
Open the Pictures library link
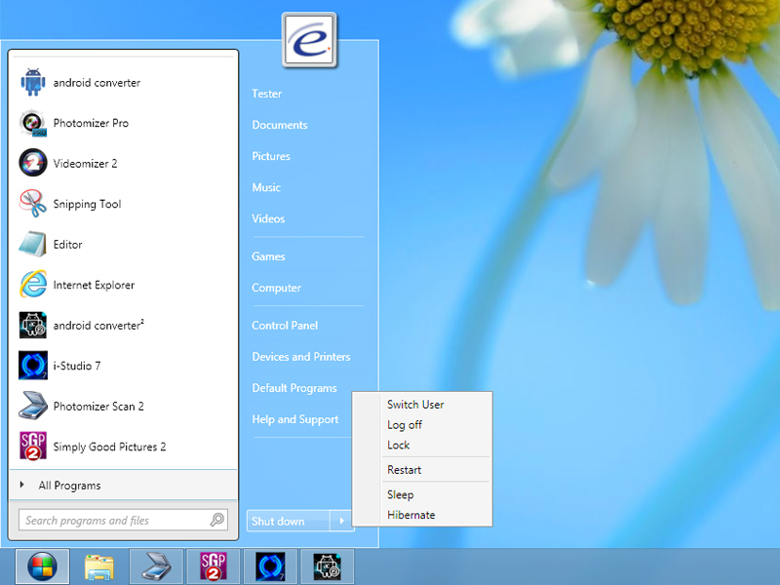coord(271,156)
